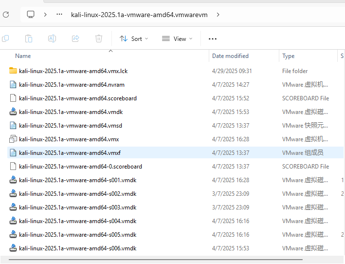Image resolution: width=345 pixels, height=264 pixels.
Task: Select the amd64-s004.vmdk file name
Action: (78, 221)
